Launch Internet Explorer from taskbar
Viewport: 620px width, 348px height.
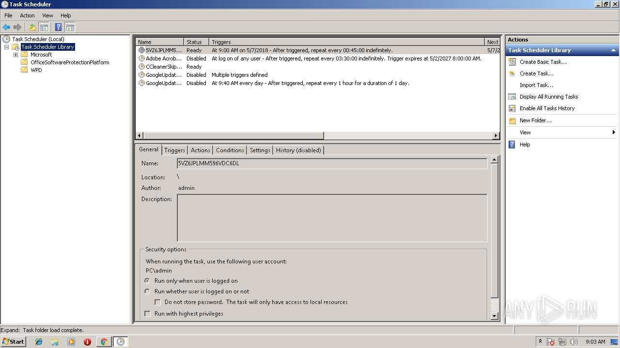(39, 342)
